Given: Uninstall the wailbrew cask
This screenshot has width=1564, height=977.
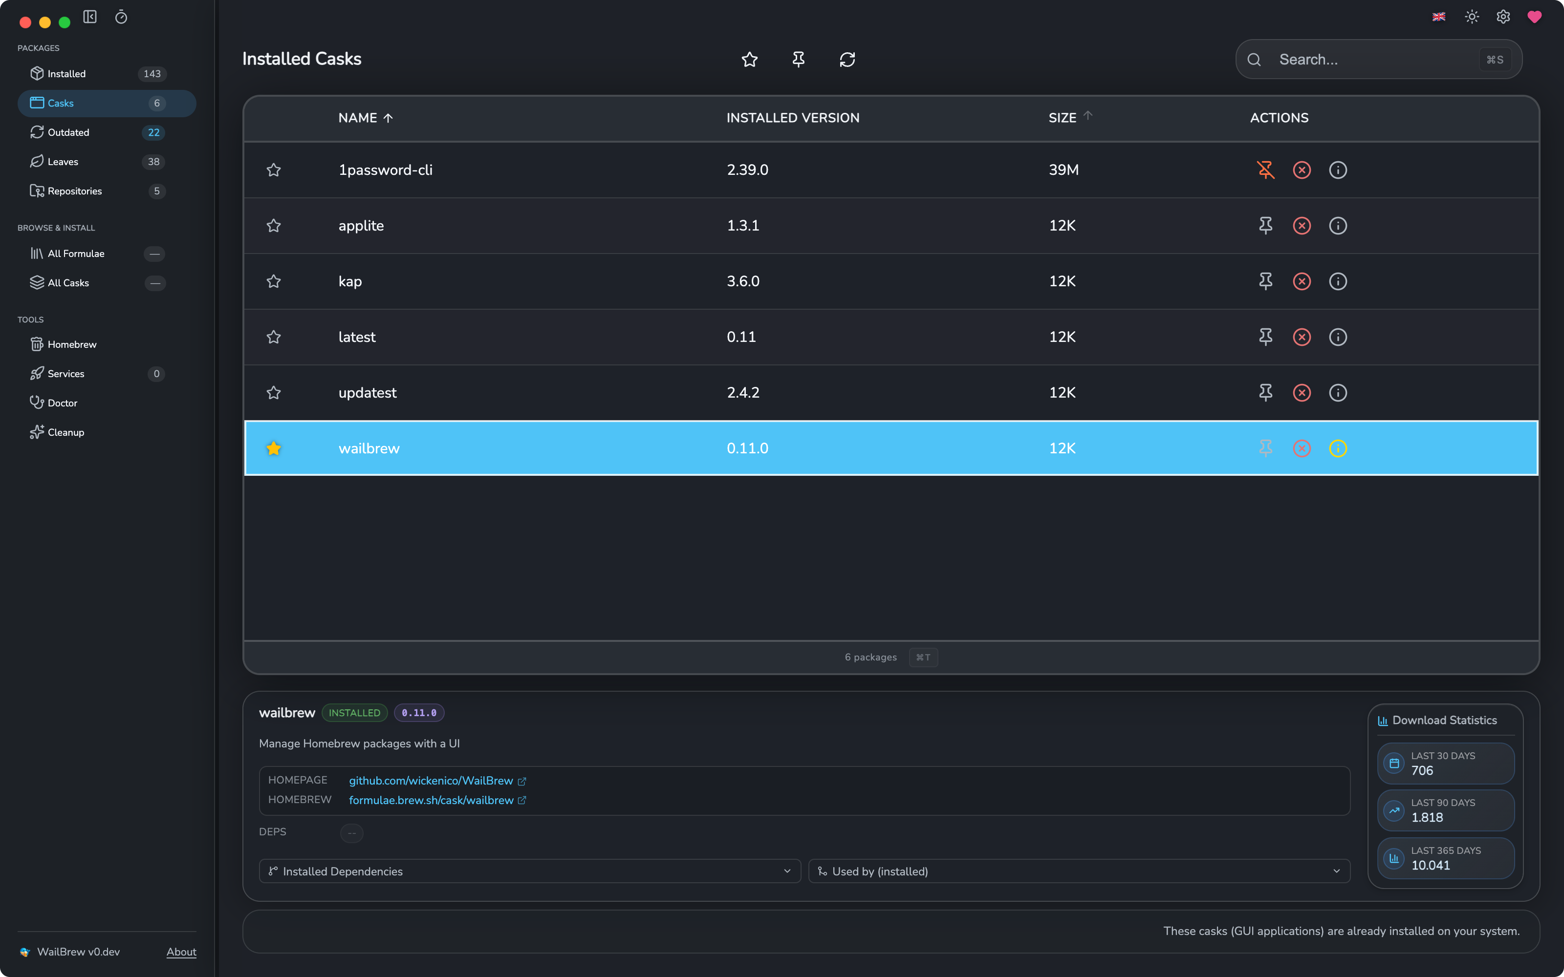Looking at the screenshot, I should coord(1302,448).
